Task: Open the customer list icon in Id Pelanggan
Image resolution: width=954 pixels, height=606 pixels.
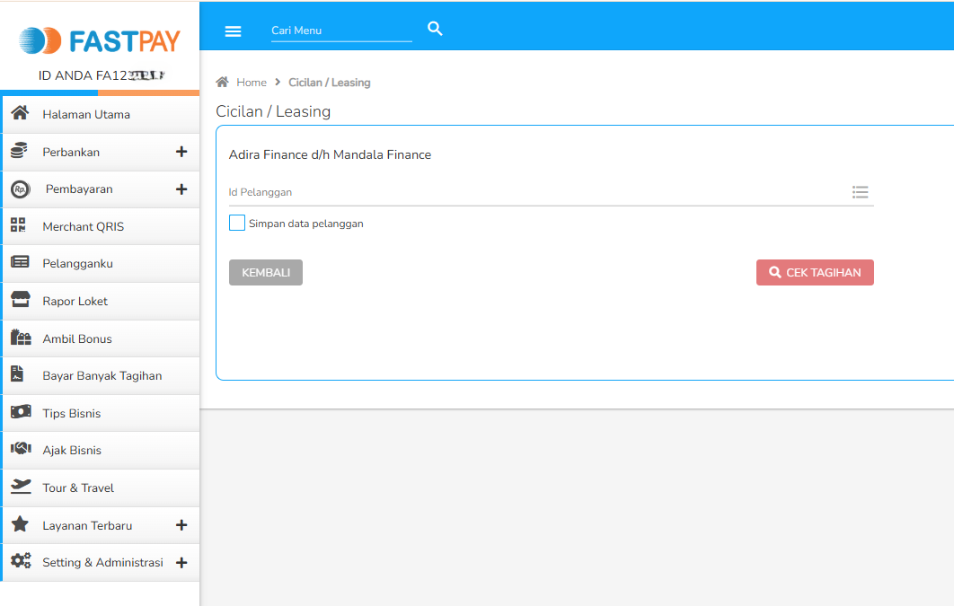Action: (x=860, y=192)
